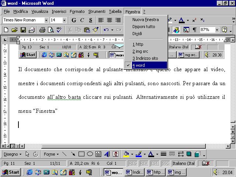This screenshot has width=236, height=177.
Task: Open line color dropdown arrow in drawing toolbar
Action: [145, 154]
